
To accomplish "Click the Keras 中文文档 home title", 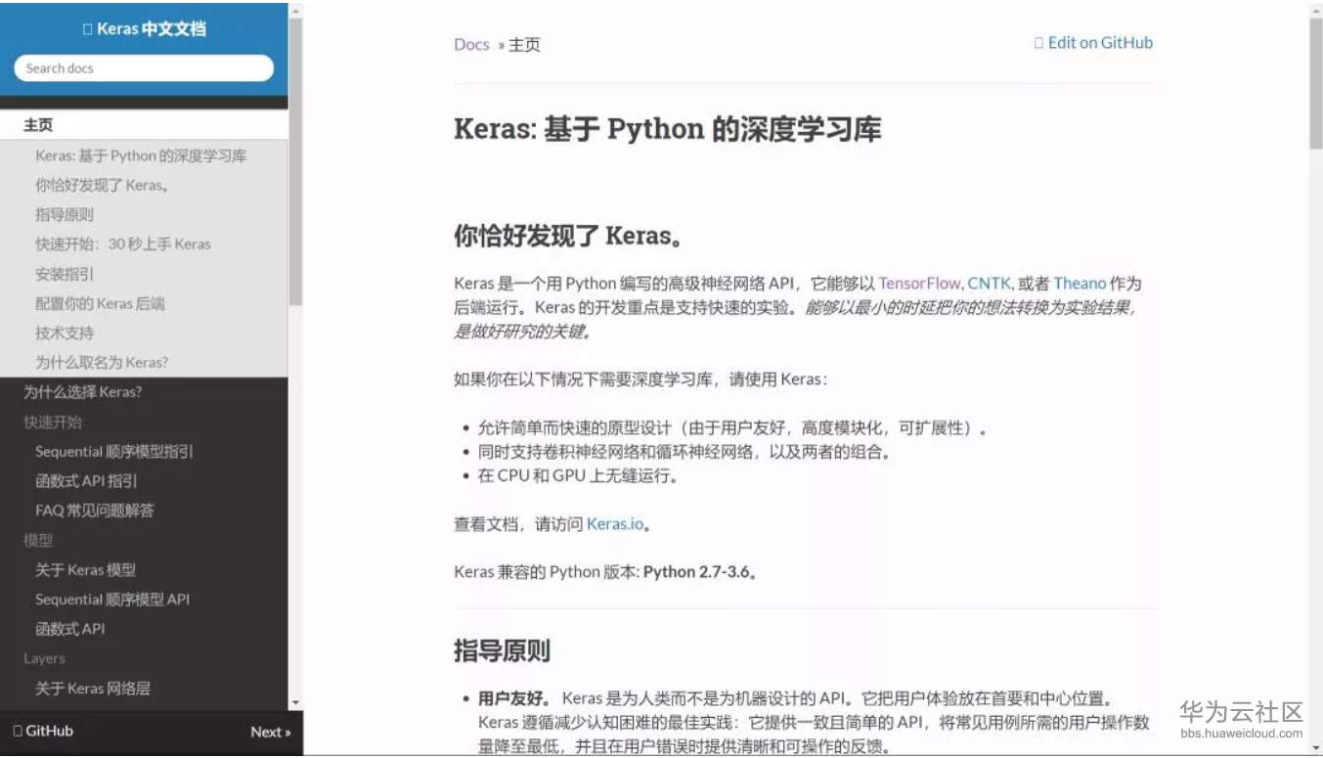I will pos(144,28).
